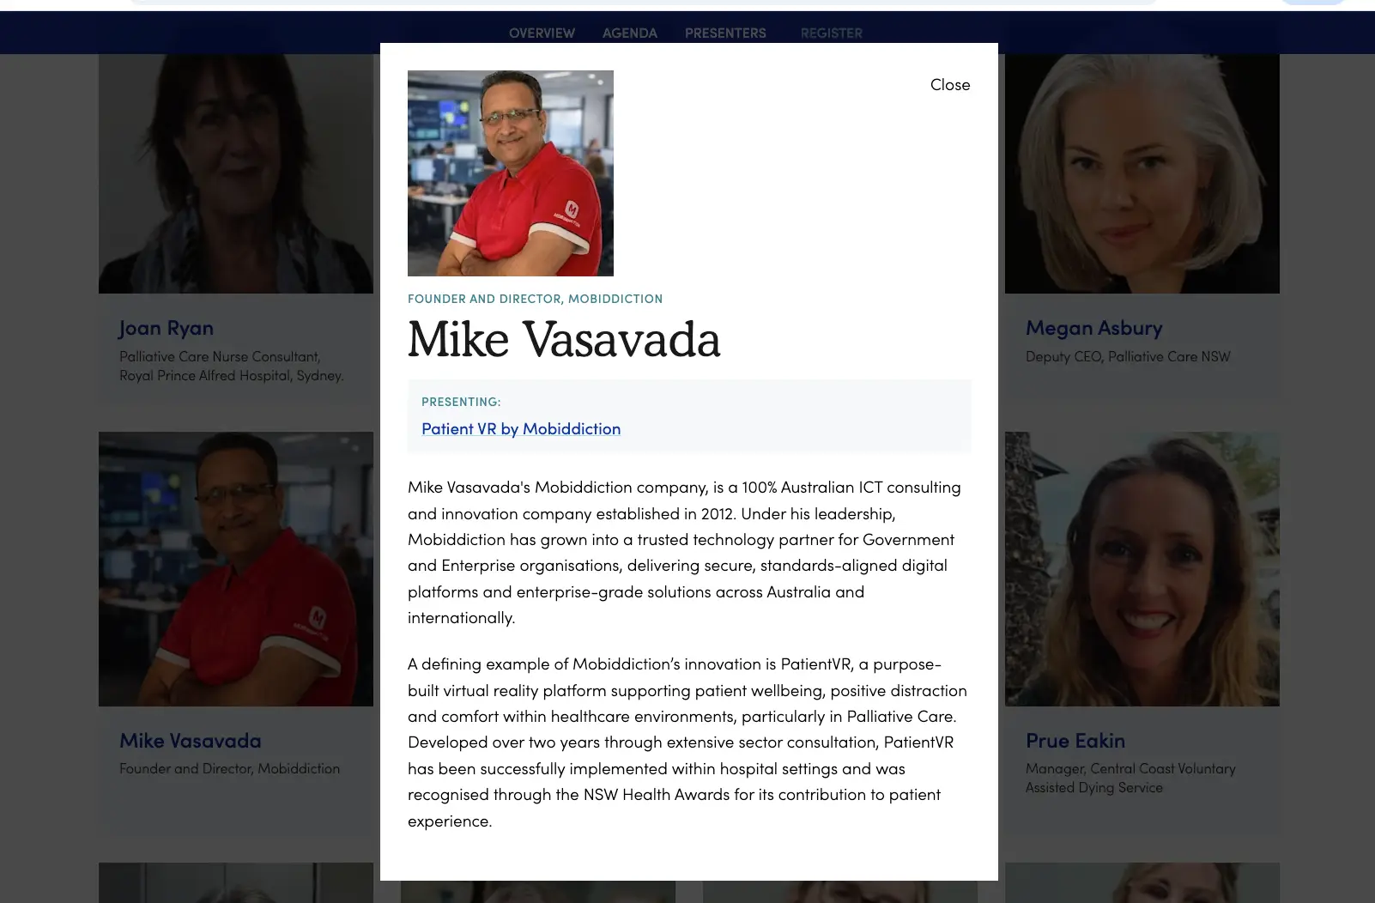Click 'Palliative Care Nurse Consultant' text
The height and width of the screenshot is (903, 1375).
point(220,356)
